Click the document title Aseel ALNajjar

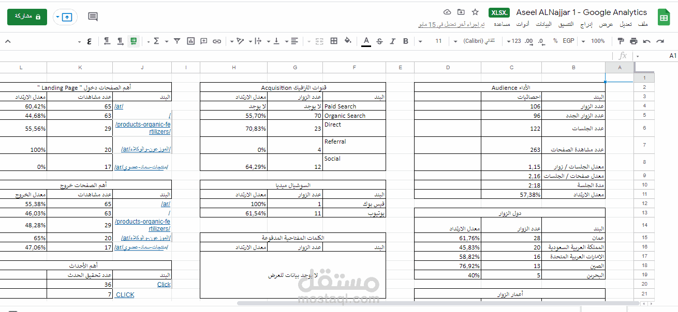click(581, 12)
